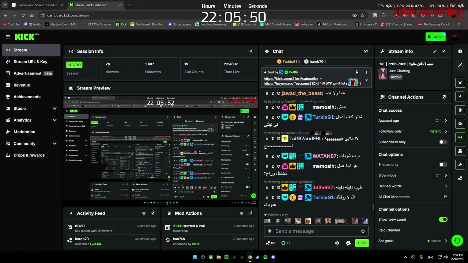Pop out the Chat panel
Image resolution: width=468 pixels, height=263 pixels.
tap(366, 52)
